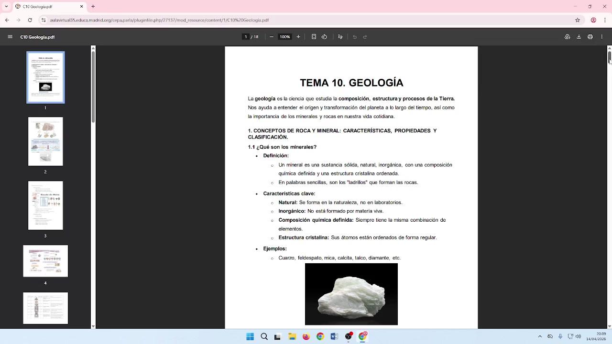Open the PDF viewer more actions menu
The height and width of the screenshot is (344, 612).
(x=601, y=37)
